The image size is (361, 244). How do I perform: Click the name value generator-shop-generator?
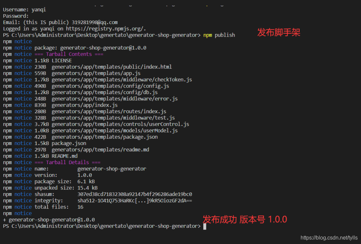(x=112, y=169)
